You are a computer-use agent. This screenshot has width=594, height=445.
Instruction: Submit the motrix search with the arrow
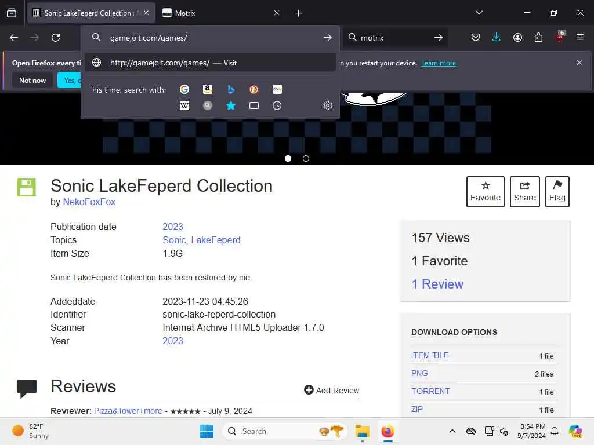coord(439,38)
